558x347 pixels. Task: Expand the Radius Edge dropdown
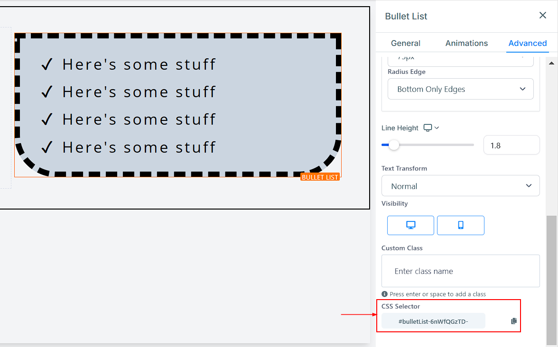pyautogui.click(x=460, y=89)
